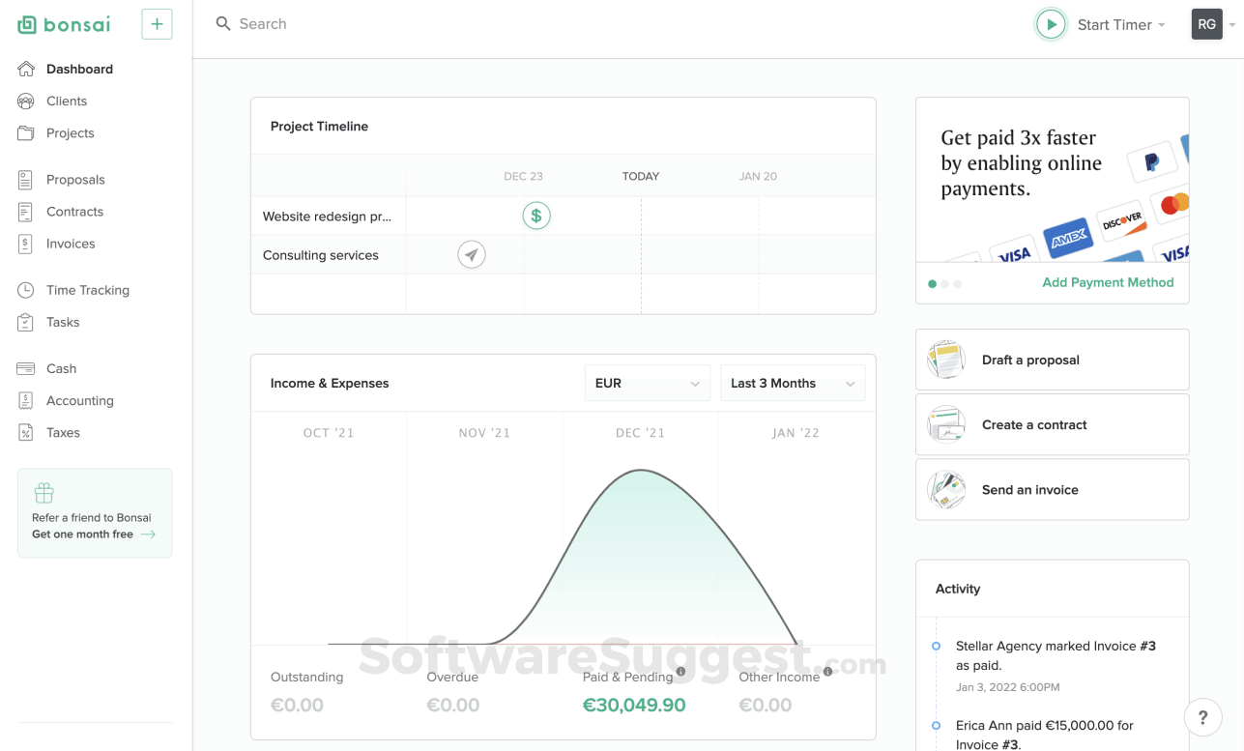Viewport: 1244px width, 751px height.
Task: Click the Search input field
Action: tap(387, 24)
